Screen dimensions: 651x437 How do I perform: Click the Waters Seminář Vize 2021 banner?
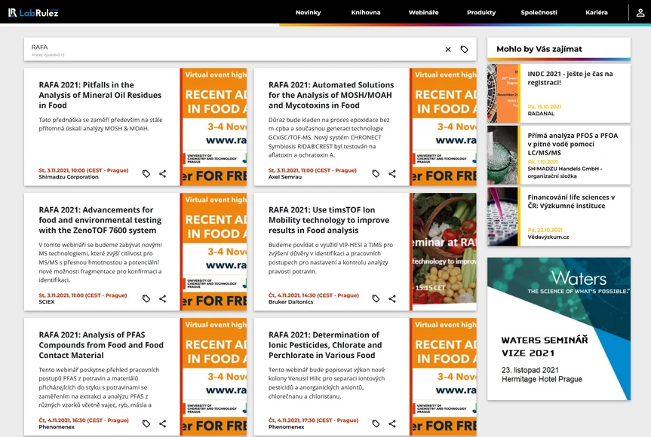pos(559,329)
